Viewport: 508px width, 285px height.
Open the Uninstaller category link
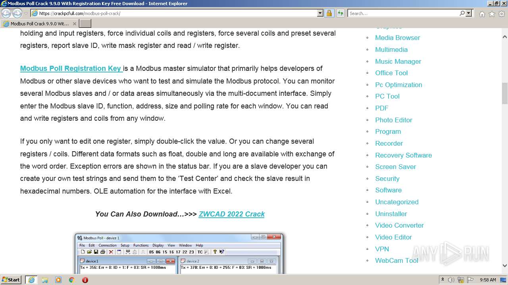point(391,214)
